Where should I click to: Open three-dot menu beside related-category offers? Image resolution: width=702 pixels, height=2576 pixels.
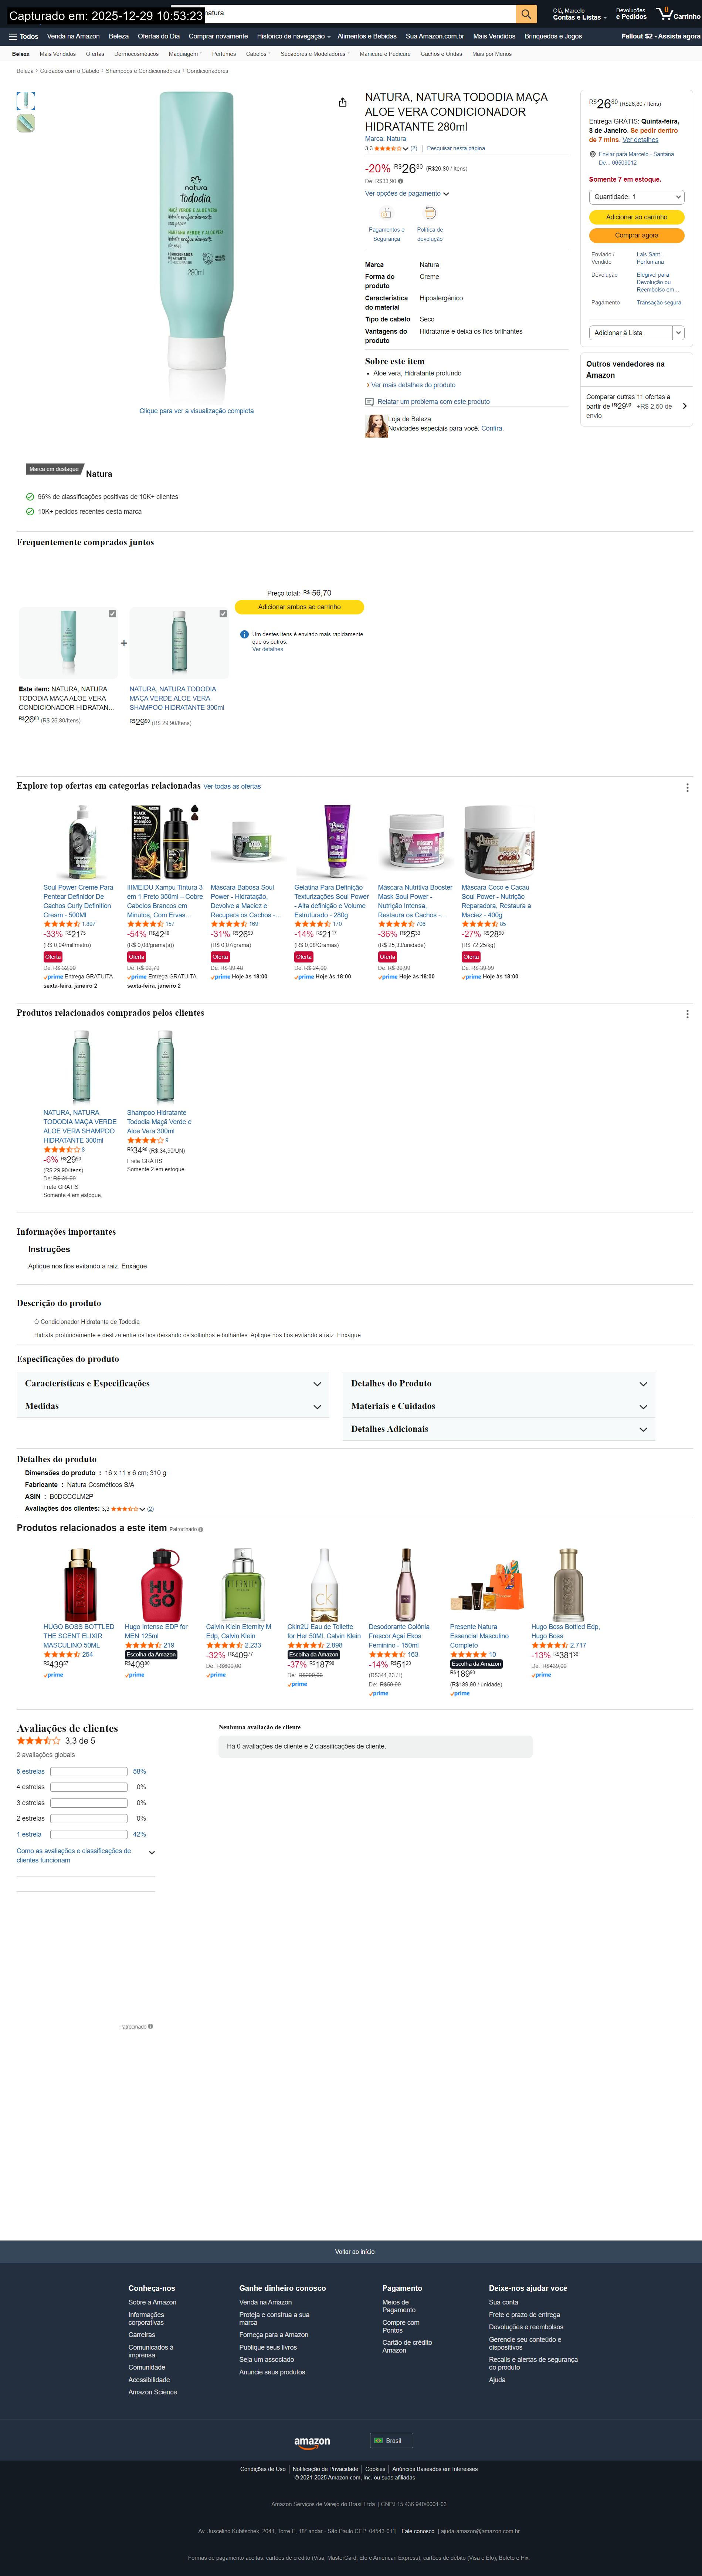tap(687, 787)
